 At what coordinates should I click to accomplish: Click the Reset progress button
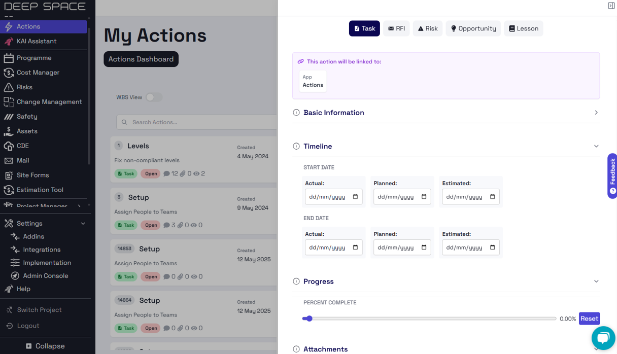click(589, 318)
